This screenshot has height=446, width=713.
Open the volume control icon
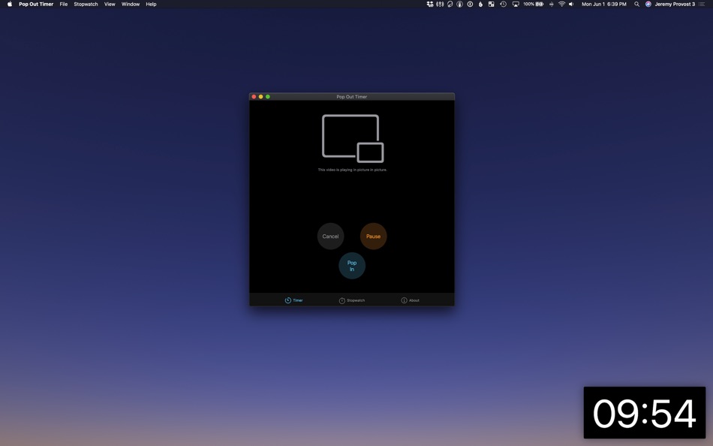[x=571, y=4]
